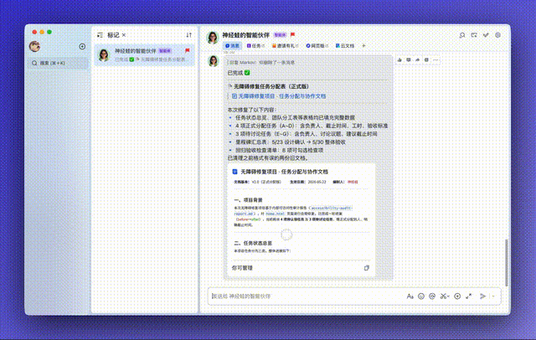This screenshot has height=340, width=536.
Task: Click the bullet line 4 项正式分配任务（A~D）
Action: tap(312, 126)
